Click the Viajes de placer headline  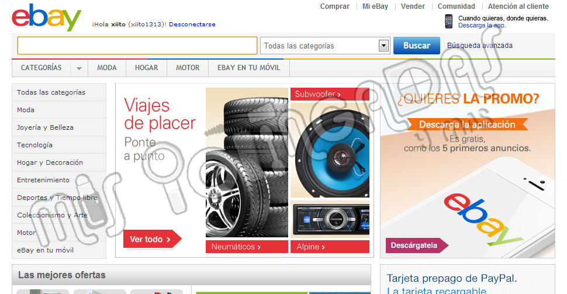160,115
